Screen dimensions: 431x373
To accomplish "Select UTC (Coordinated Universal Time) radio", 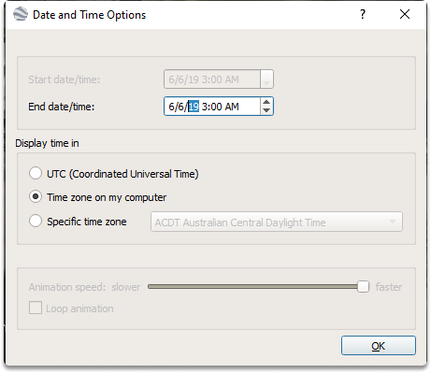I will click(x=36, y=173).
